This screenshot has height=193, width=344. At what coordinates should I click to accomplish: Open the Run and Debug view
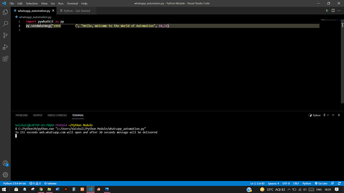[5, 47]
